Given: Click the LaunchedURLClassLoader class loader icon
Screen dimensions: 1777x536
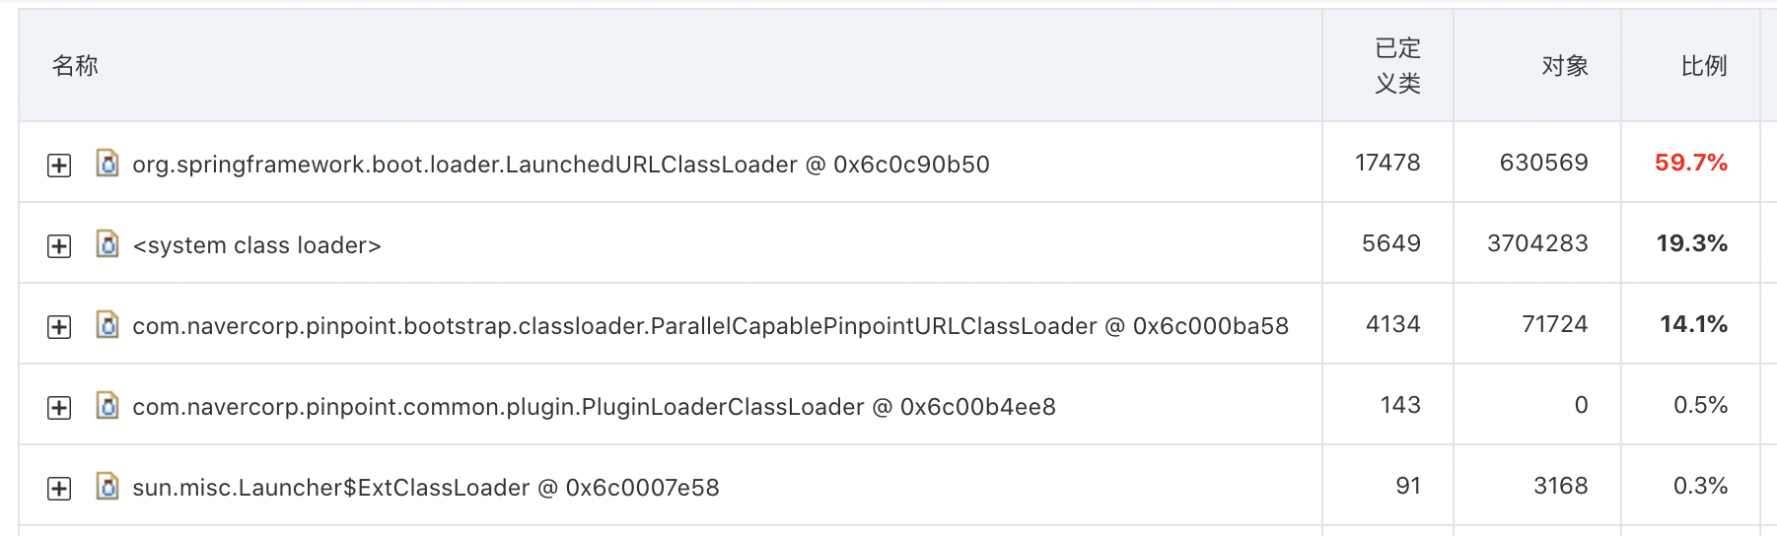Looking at the screenshot, I should pos(107,163).
